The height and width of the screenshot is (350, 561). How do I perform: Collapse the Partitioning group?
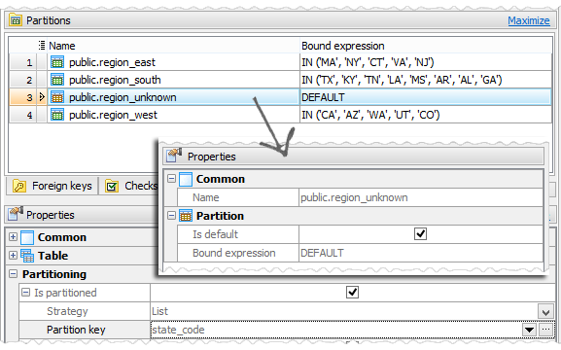(x=13, y=274)
